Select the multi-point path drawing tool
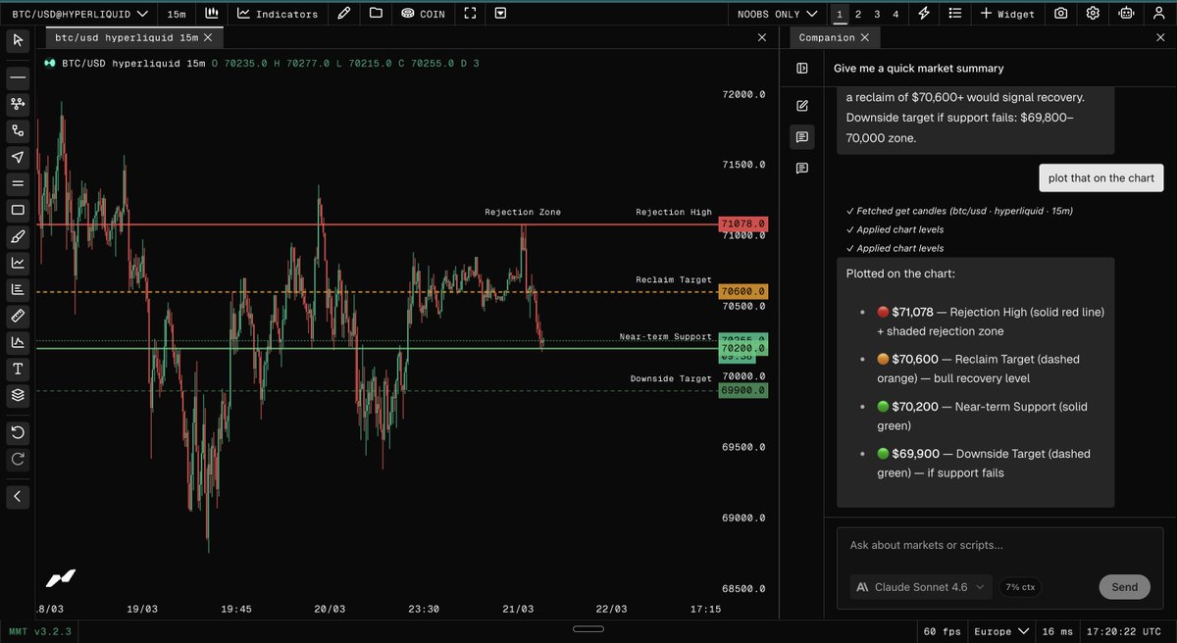Screen dimensions: 1177x643 18,103
